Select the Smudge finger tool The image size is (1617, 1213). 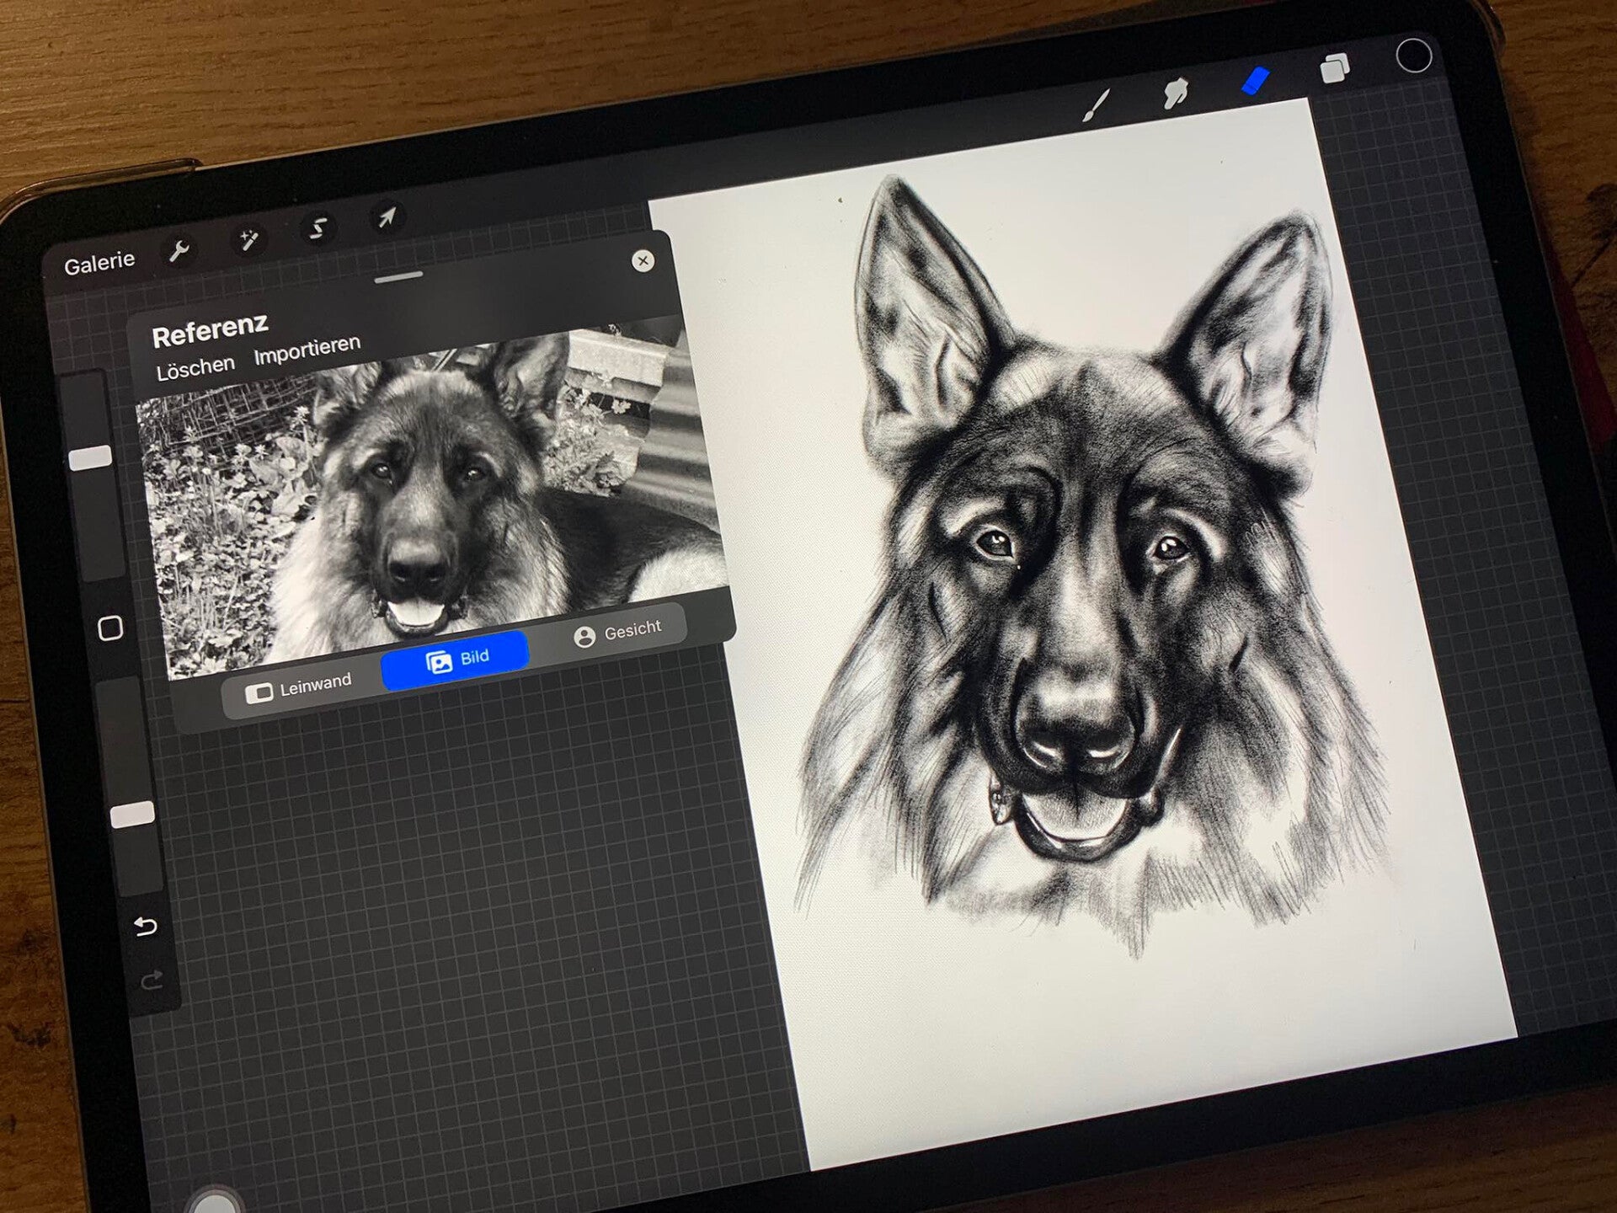(1176, 93)
